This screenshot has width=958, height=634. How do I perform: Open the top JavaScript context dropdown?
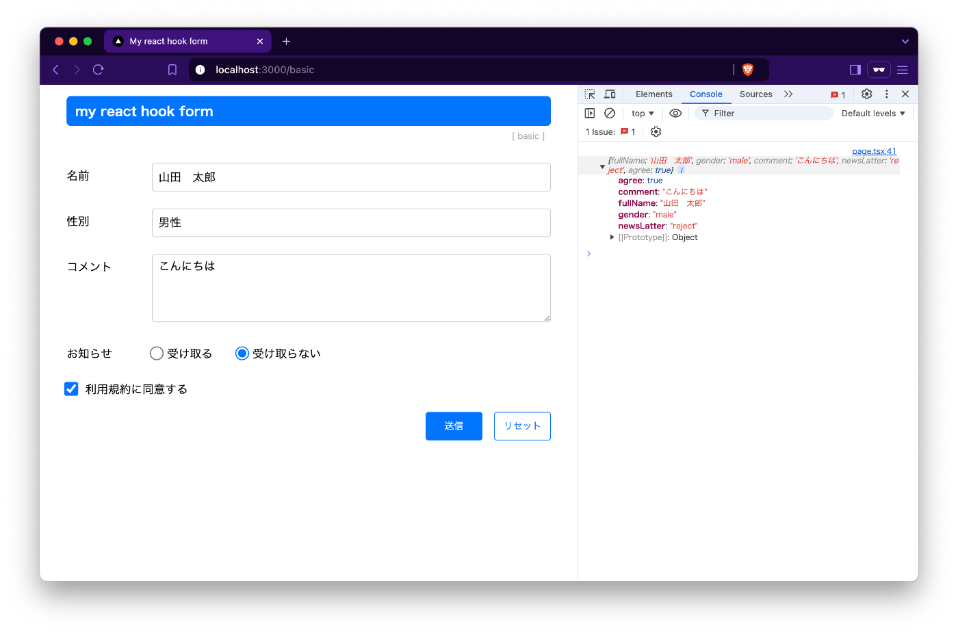click(x=643, y=114)
